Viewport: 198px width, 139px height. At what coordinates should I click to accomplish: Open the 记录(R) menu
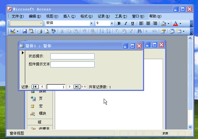tap(104, 16)
